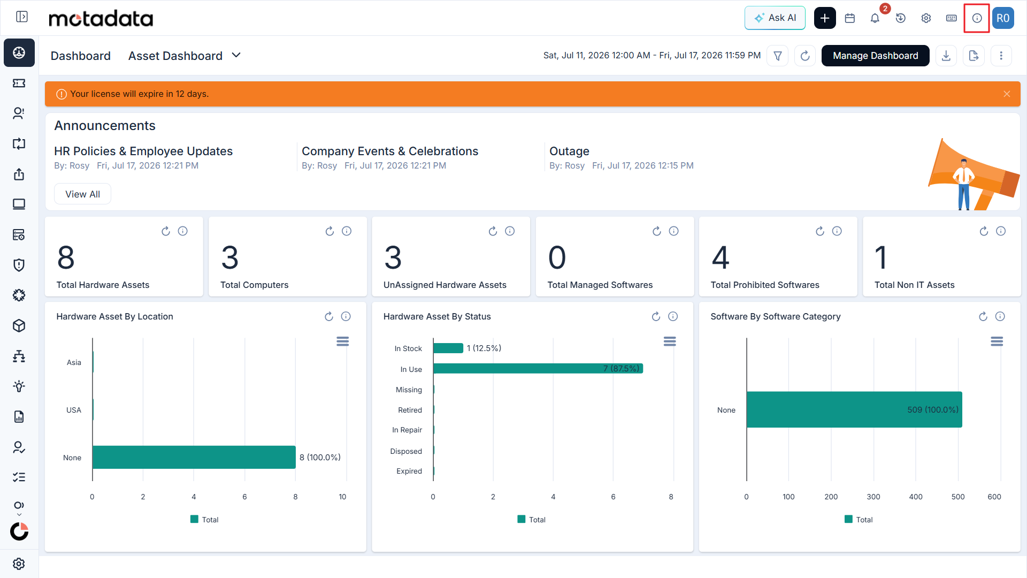
Task: Open the three-dot more options menu
Action: click(1001, 56)
